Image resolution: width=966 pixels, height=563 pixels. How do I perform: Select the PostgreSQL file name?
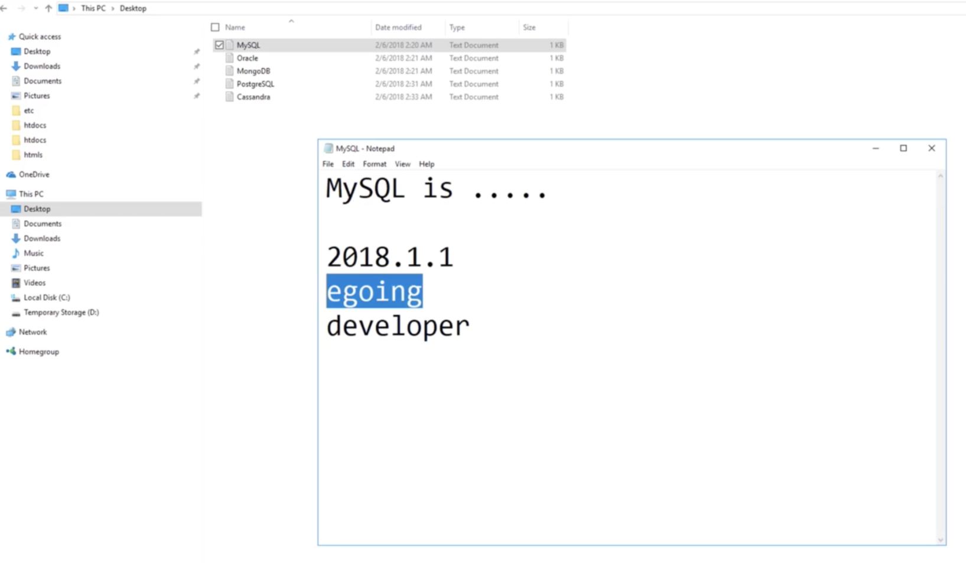[255, 84]
